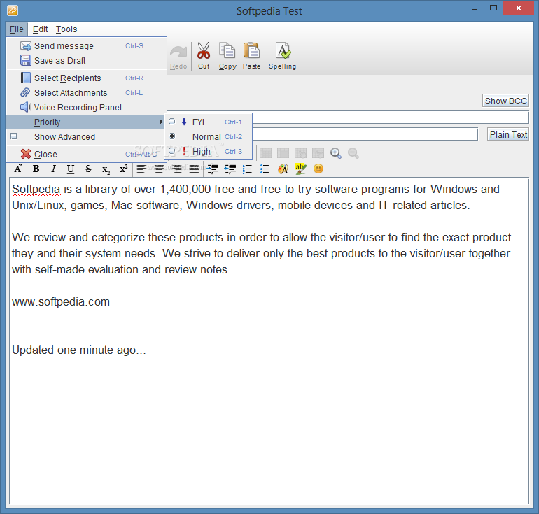The width and height of the screenshot is (539, 514).
Task: Click the second table layout icon
Action: pyautogui.click(x=283, y=153)
